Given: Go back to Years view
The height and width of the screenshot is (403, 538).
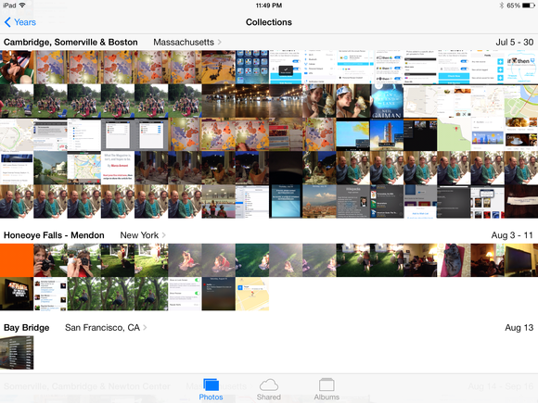Looking at the screenshot, I should pyautogui.click(x=25, y=22).
